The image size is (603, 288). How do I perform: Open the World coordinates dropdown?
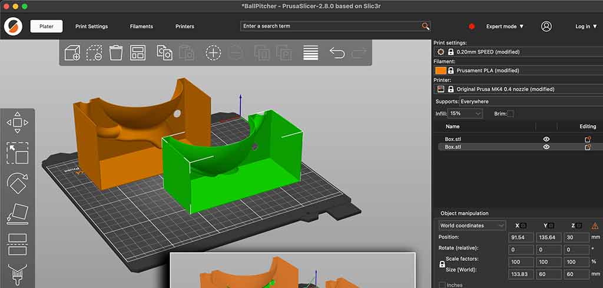click(x=472, y=226)
